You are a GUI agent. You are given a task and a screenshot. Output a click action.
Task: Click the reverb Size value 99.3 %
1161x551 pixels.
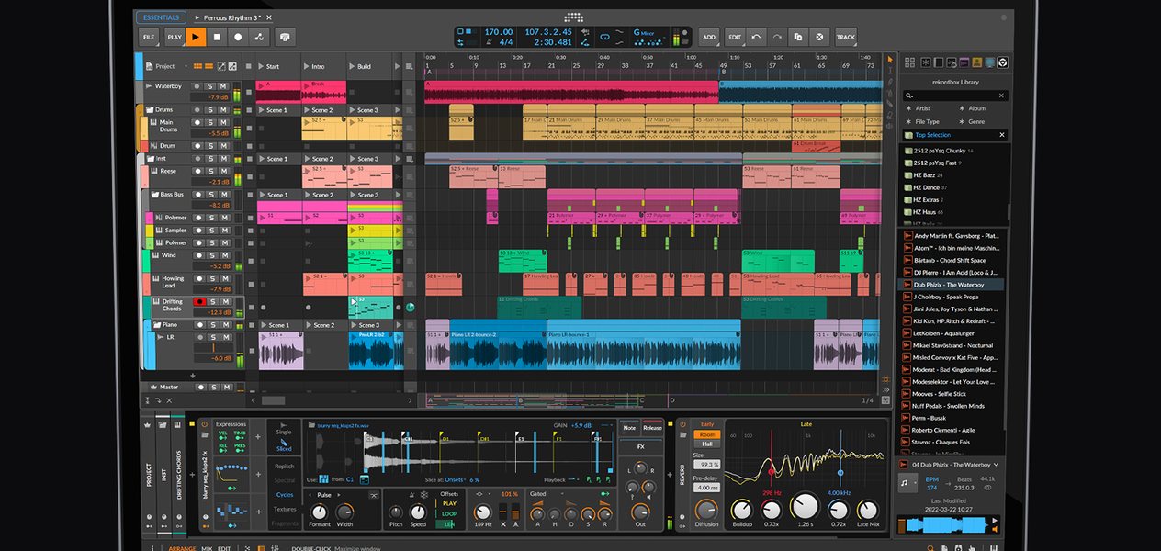click(706, 465)
